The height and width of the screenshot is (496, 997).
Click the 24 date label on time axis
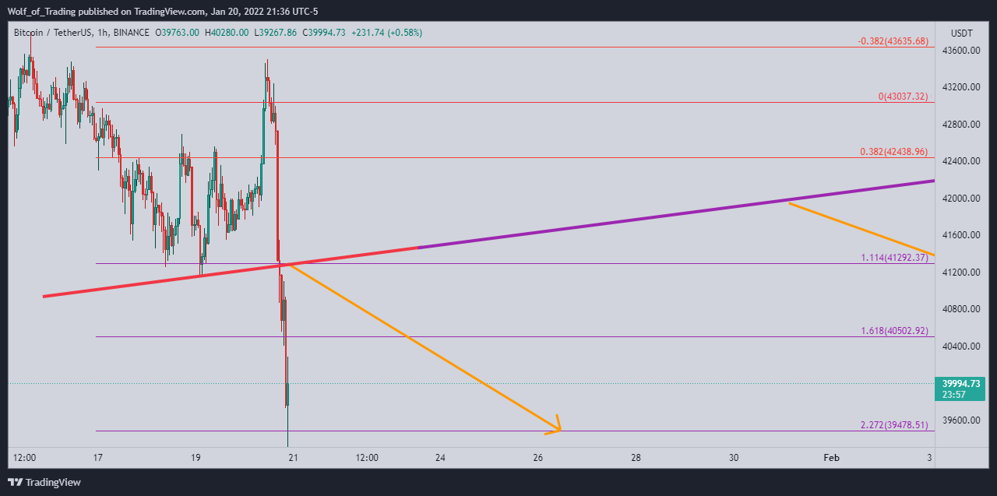tap(440, 458)
